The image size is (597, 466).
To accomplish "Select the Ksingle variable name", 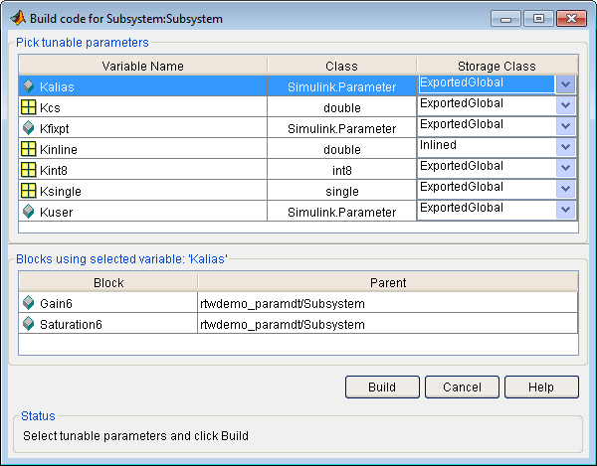I will [60, 192].
